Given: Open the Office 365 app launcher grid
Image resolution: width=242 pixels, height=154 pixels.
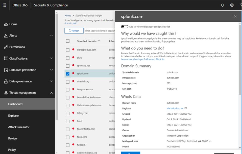Looking at the screenshot, I should (4, 5).
